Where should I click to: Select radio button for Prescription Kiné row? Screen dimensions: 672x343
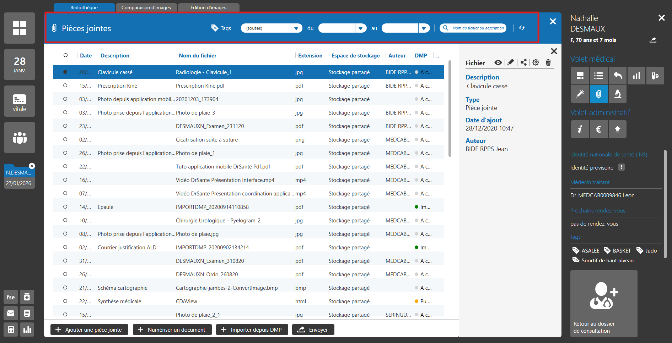pyautogui.click(x=65, y=85)
